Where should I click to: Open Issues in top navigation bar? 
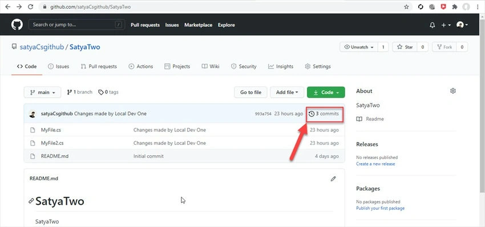(x=172, y=25)
